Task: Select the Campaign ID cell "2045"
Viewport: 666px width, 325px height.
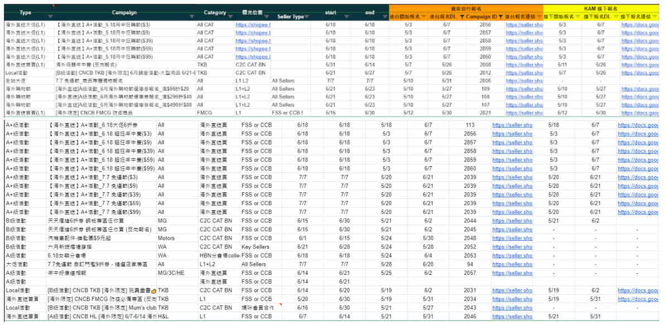Action: tap(469, 230)
